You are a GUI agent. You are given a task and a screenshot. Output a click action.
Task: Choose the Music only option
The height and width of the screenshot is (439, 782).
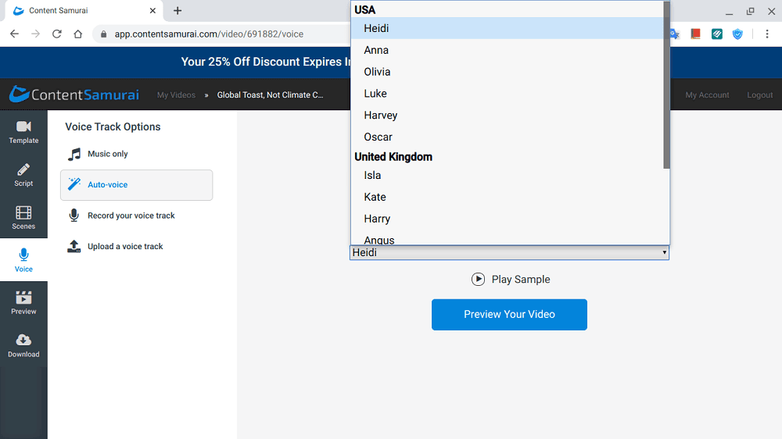click(108, 154)
